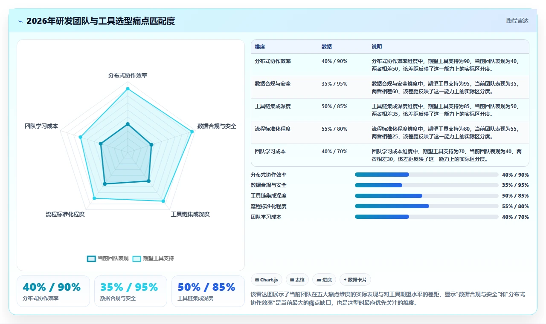Click the 40% / 90% value beside progress bars
Image resolution: width=546 pixels, height=324 pixels.
pos(515,175)
